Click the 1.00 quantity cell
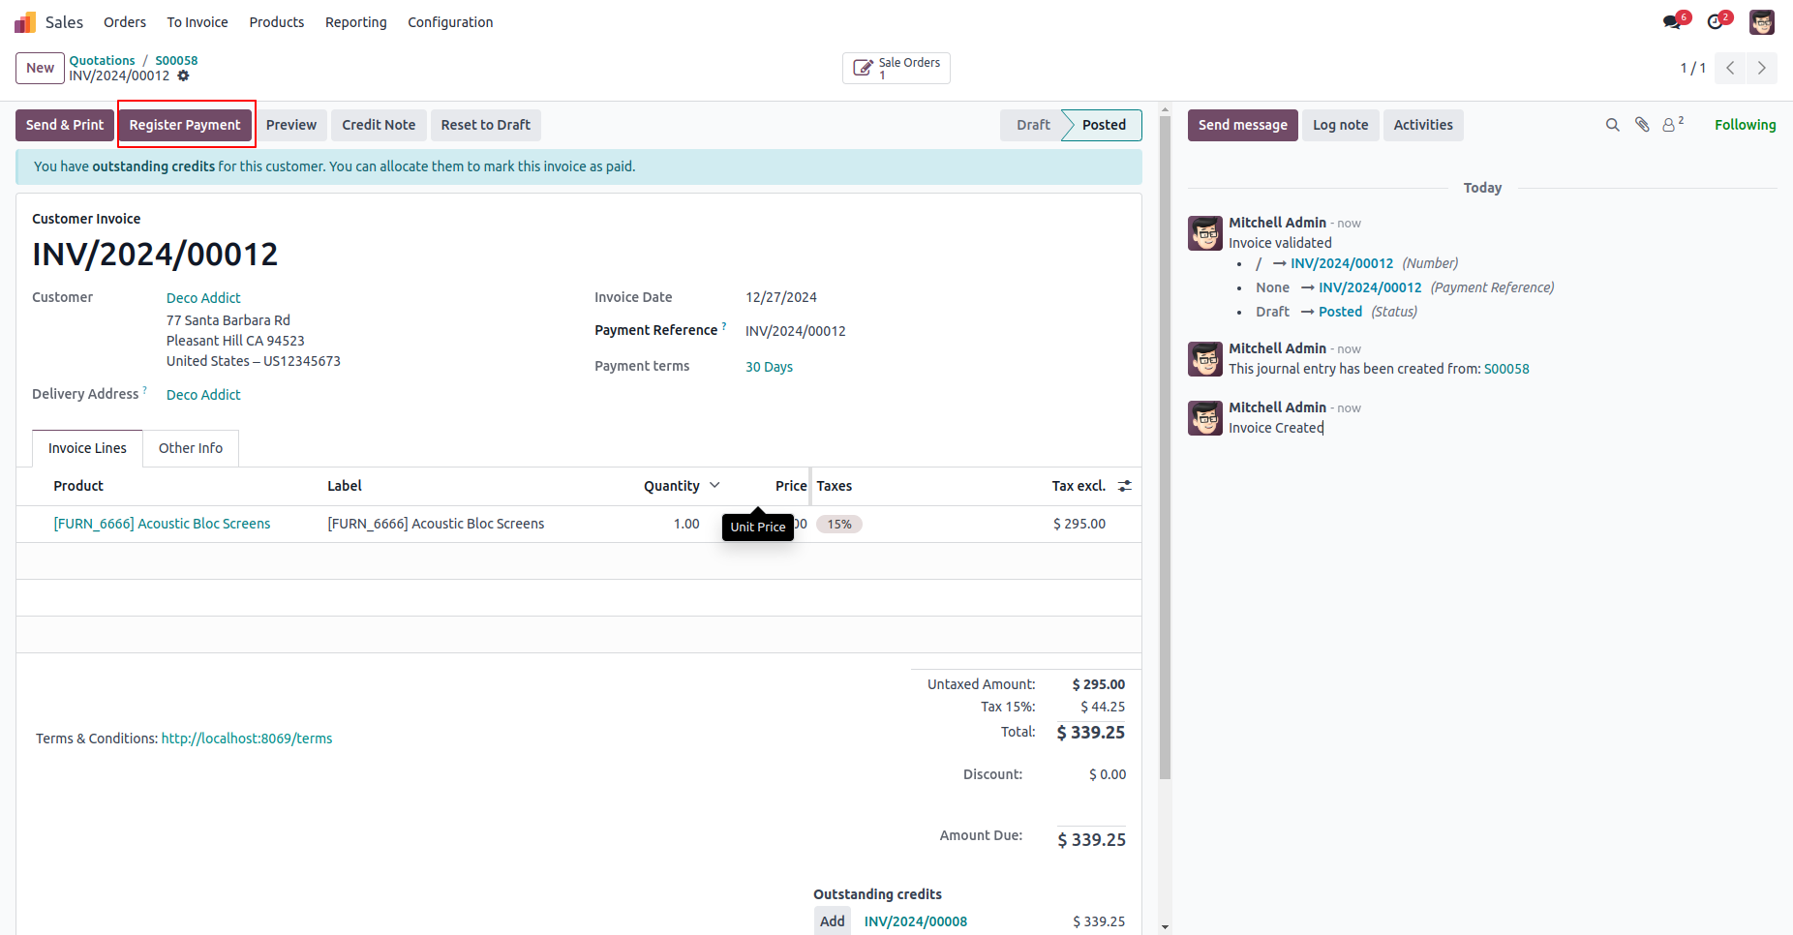Viewport: 1793px width, 935px height. click(686, 524)
